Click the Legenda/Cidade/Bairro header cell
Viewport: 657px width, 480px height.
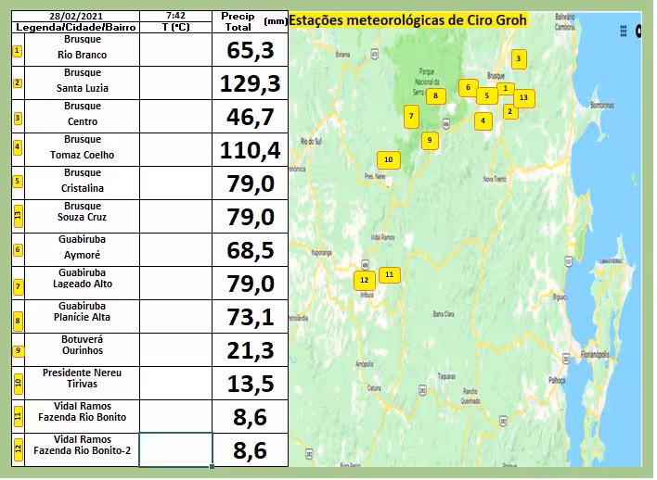tap(75, 28)
